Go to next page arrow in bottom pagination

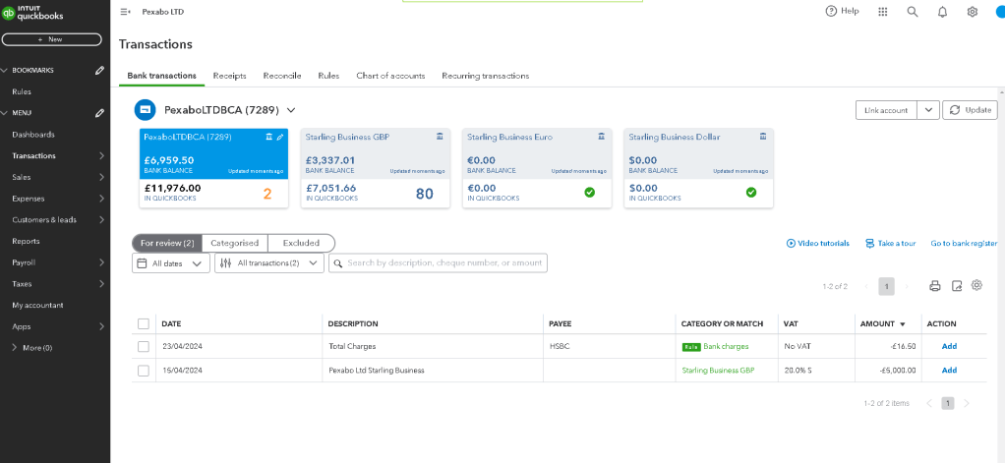(967, 403)
